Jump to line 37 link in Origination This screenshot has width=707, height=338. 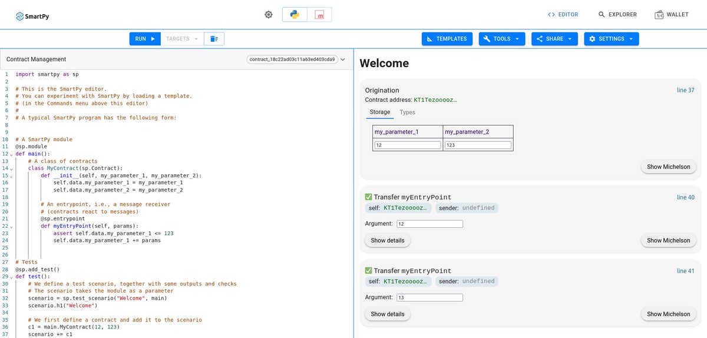(686, 90)
